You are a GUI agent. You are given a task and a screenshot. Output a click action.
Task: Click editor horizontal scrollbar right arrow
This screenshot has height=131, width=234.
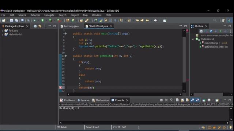(180, 95)
